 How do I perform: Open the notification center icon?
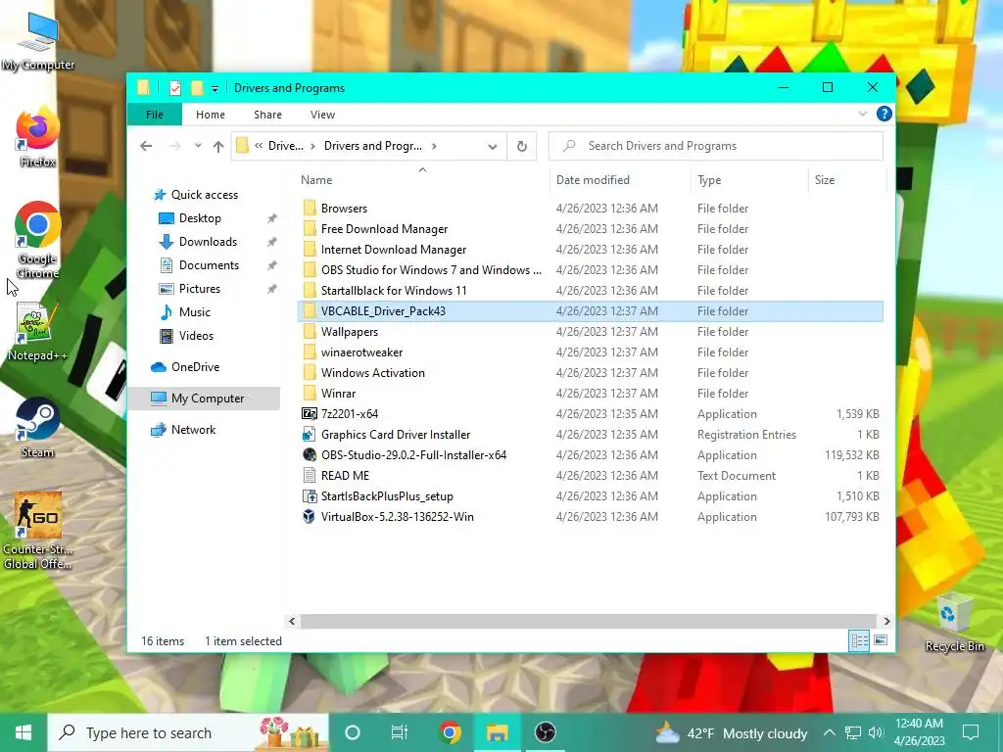[x=971, y=732]
